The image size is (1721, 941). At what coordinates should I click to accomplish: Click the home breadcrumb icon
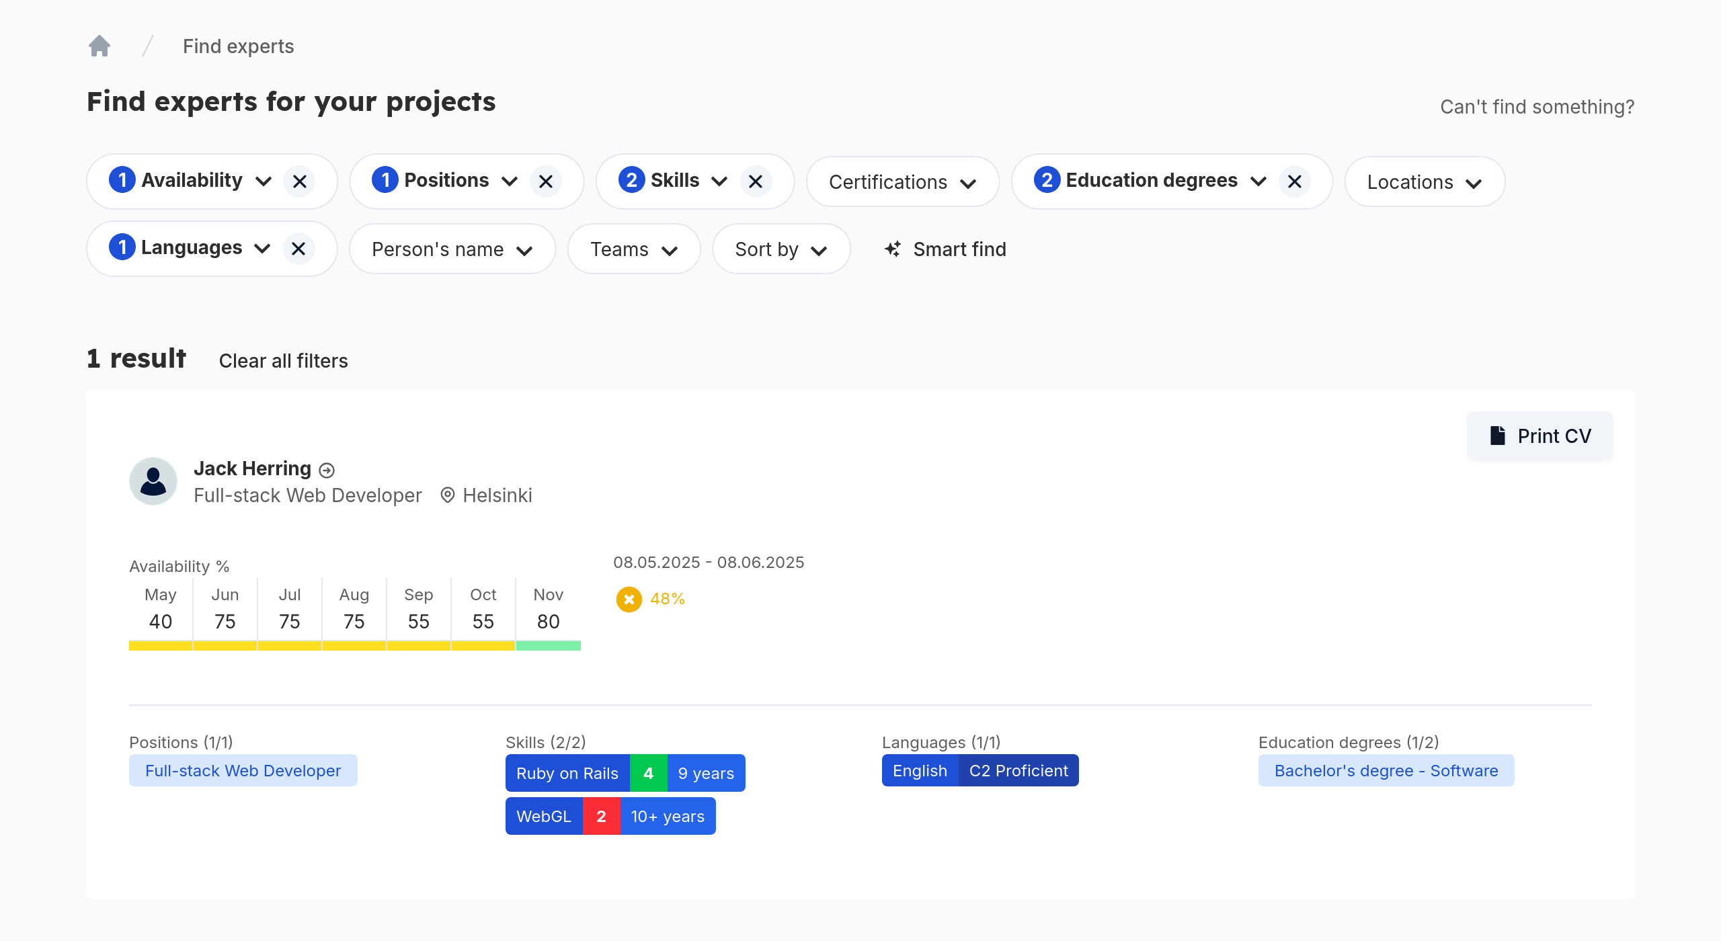pos(99,46)
